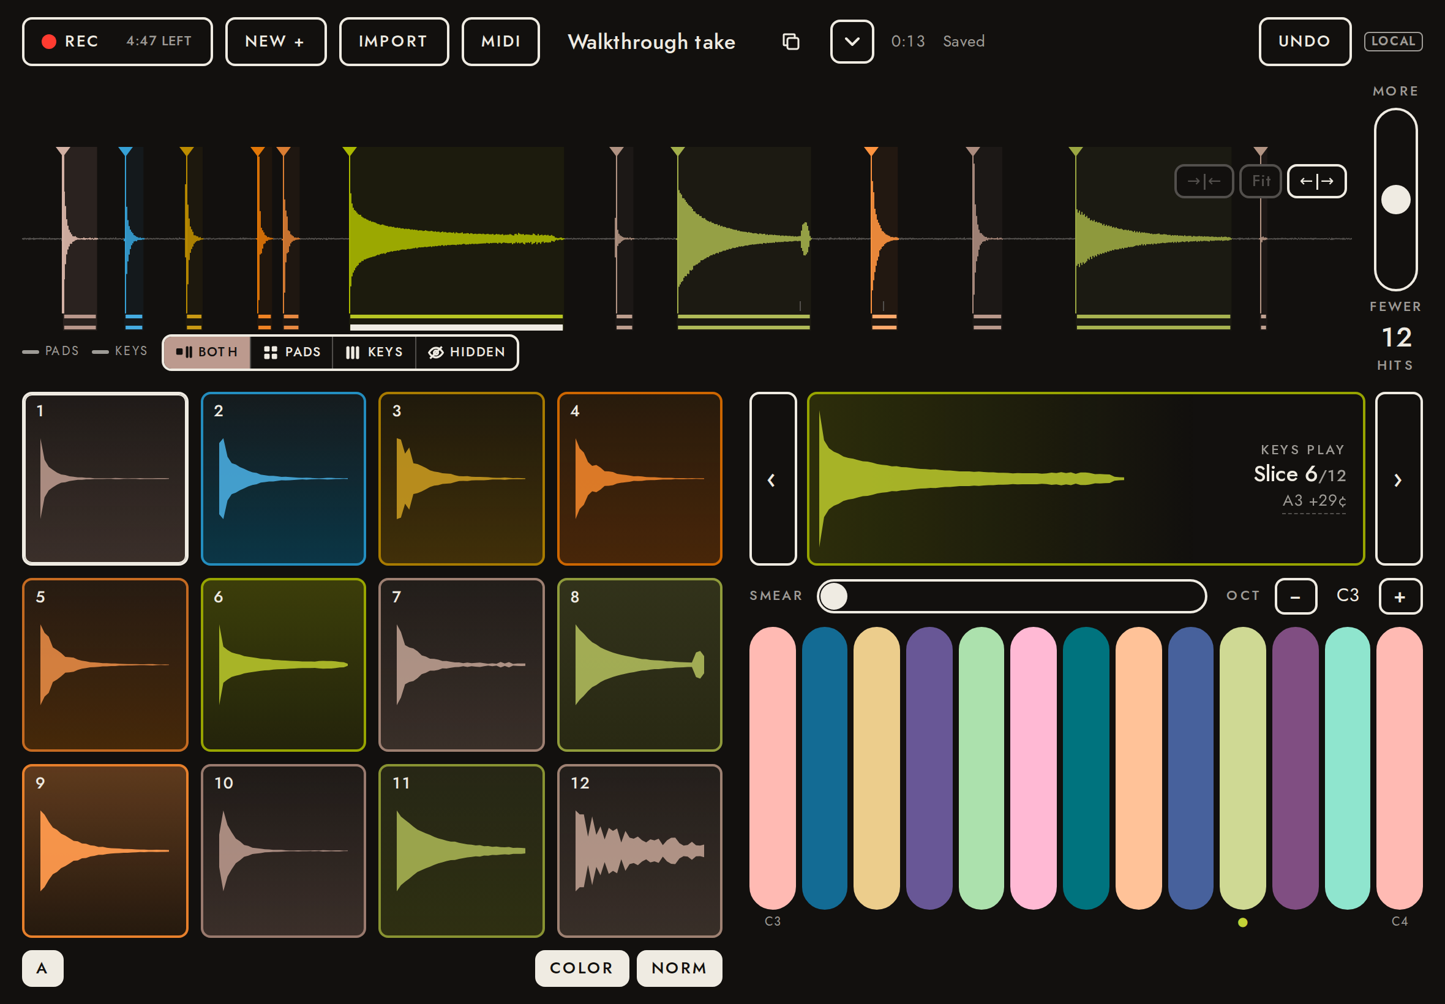The width and height of the screenshot is (1445, 1004).
Task: Trigger pad 6 green waveform
Action: (x=283, y=665)
